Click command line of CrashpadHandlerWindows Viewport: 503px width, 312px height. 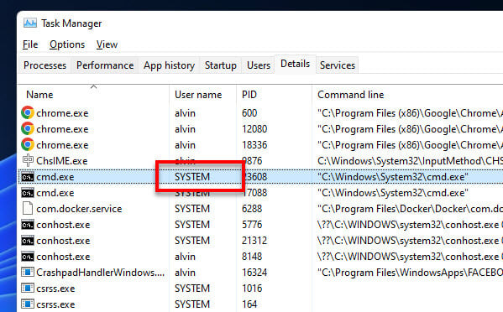click(410, 273)
